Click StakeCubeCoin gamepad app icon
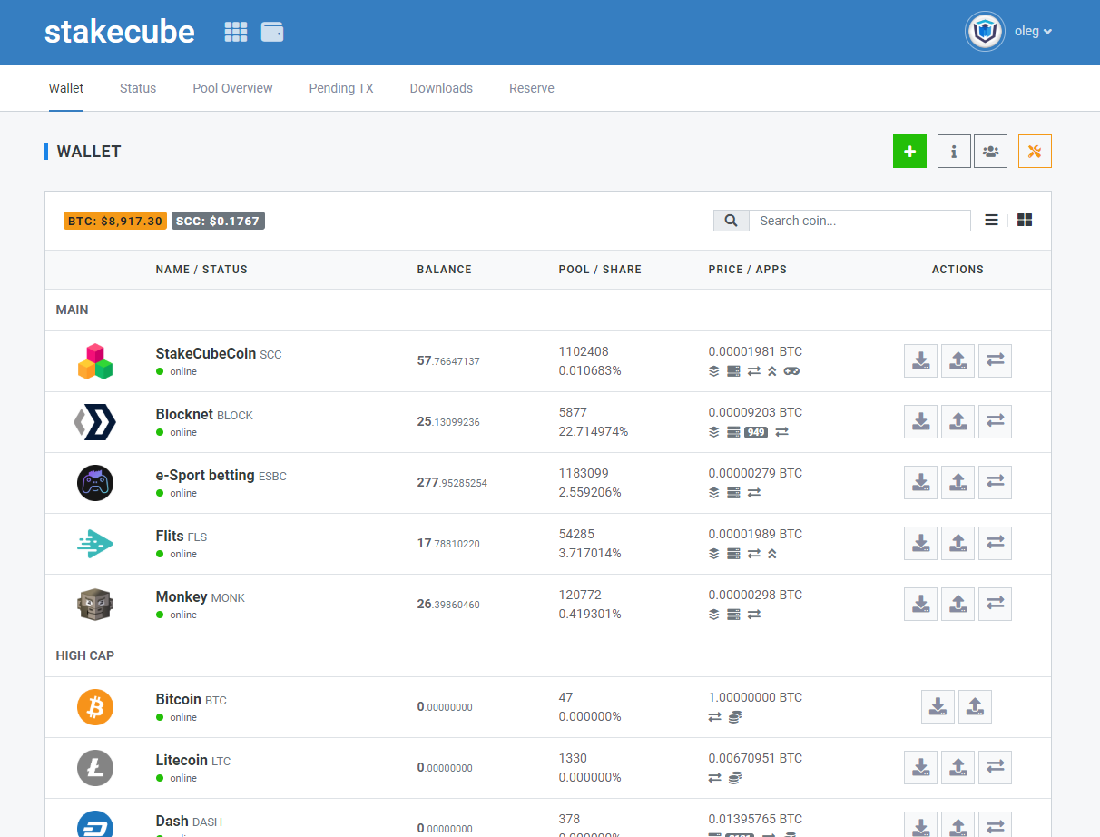This screenshot has width=1100, height=837. 791,371
